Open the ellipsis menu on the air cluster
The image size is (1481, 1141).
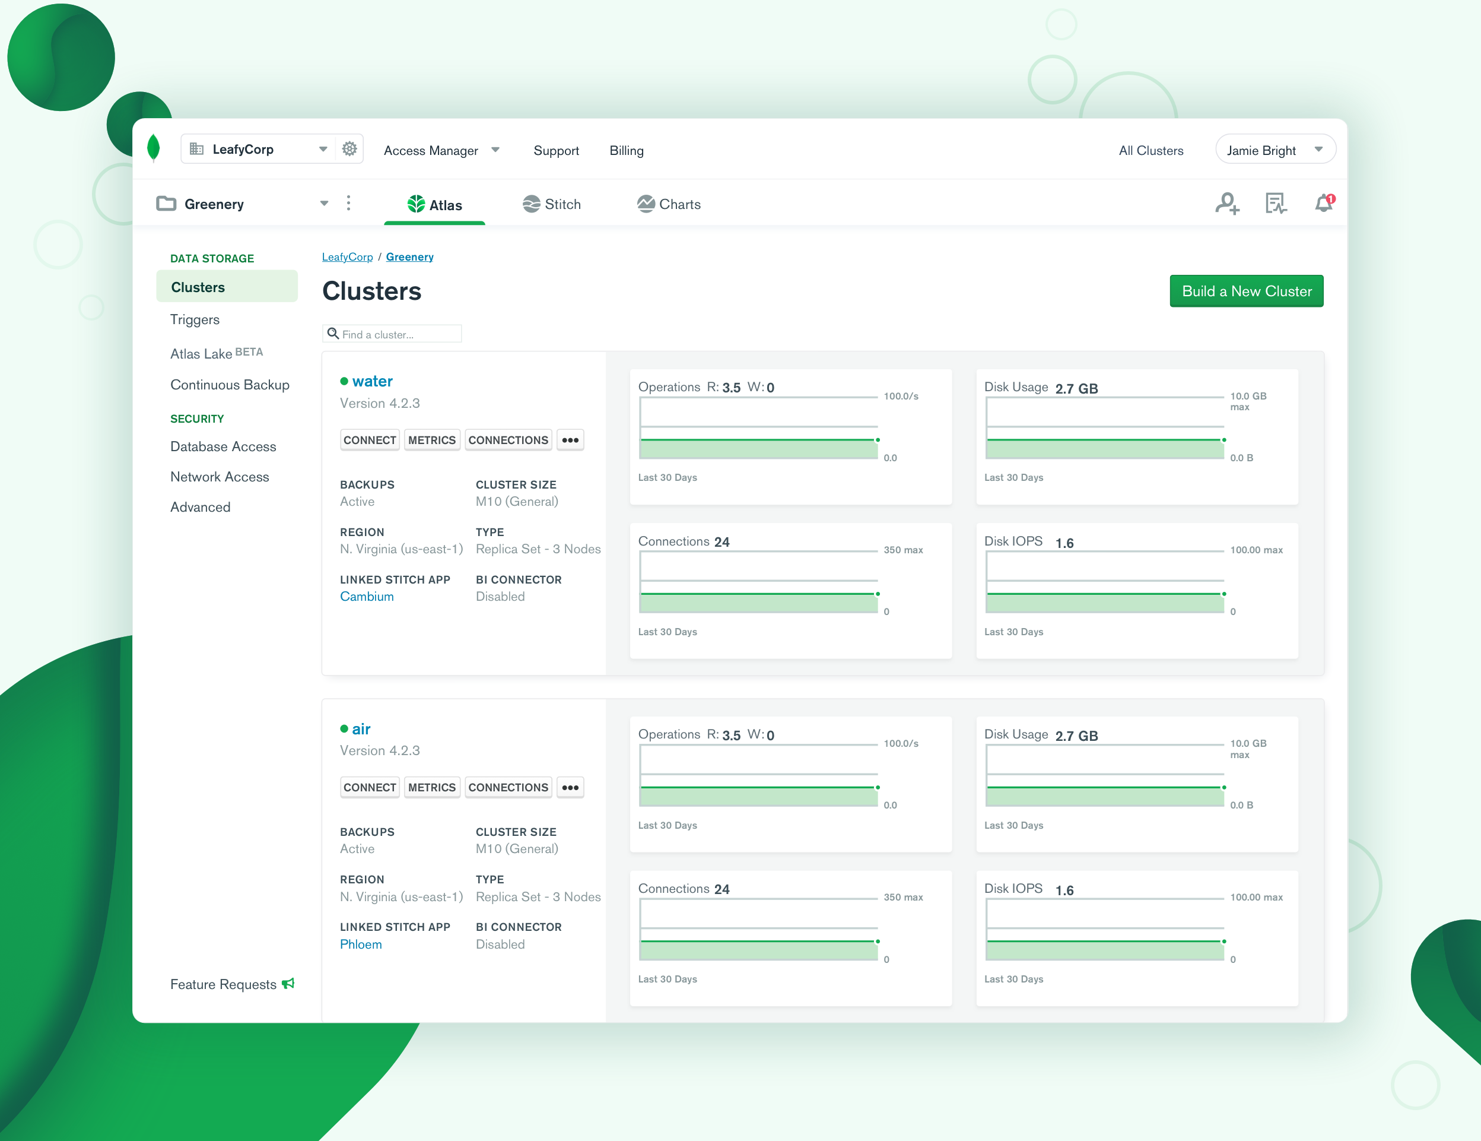coord(570,787)
